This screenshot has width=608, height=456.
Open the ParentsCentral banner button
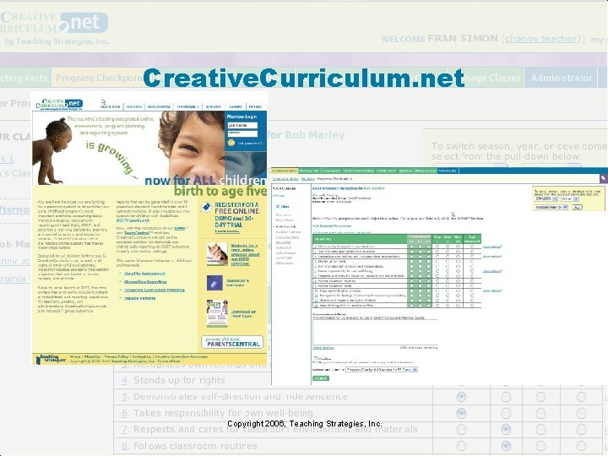pyautogui.click(x=232, y=342)
